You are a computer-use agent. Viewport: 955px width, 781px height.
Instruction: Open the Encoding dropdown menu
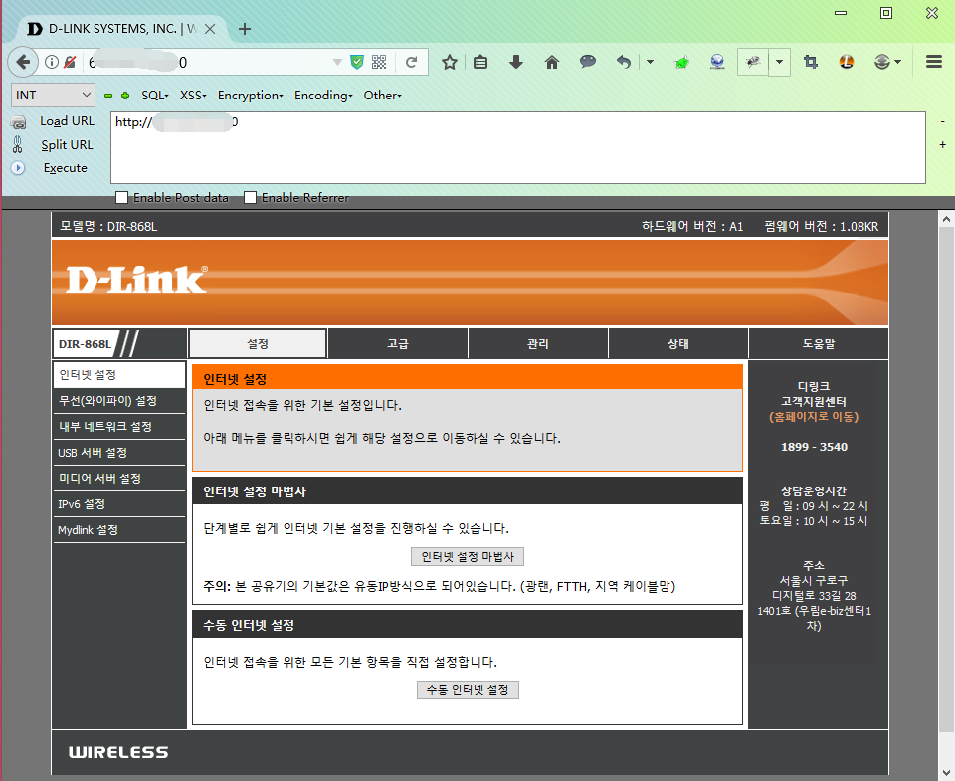pos(323,96)
